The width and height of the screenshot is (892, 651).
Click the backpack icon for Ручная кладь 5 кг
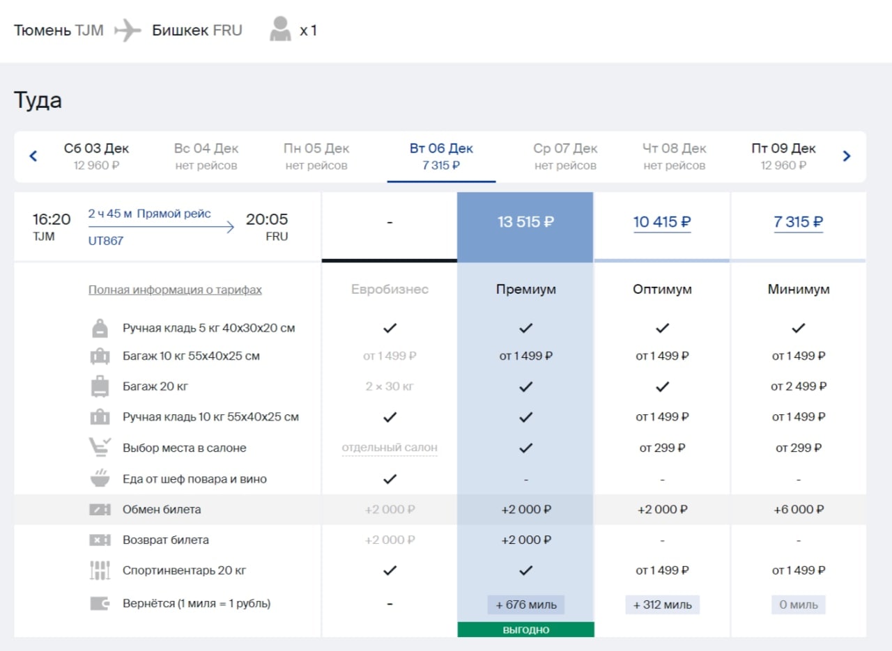pyautogui.click(x=100, y=328)
